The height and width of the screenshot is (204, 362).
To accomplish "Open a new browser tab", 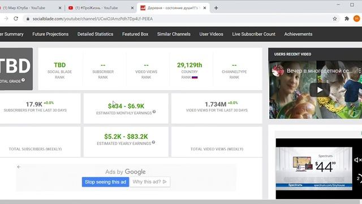I will (216, 8).
